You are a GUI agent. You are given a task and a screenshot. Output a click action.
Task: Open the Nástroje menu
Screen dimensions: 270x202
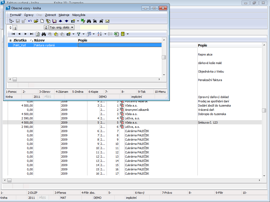pos(64,15)
